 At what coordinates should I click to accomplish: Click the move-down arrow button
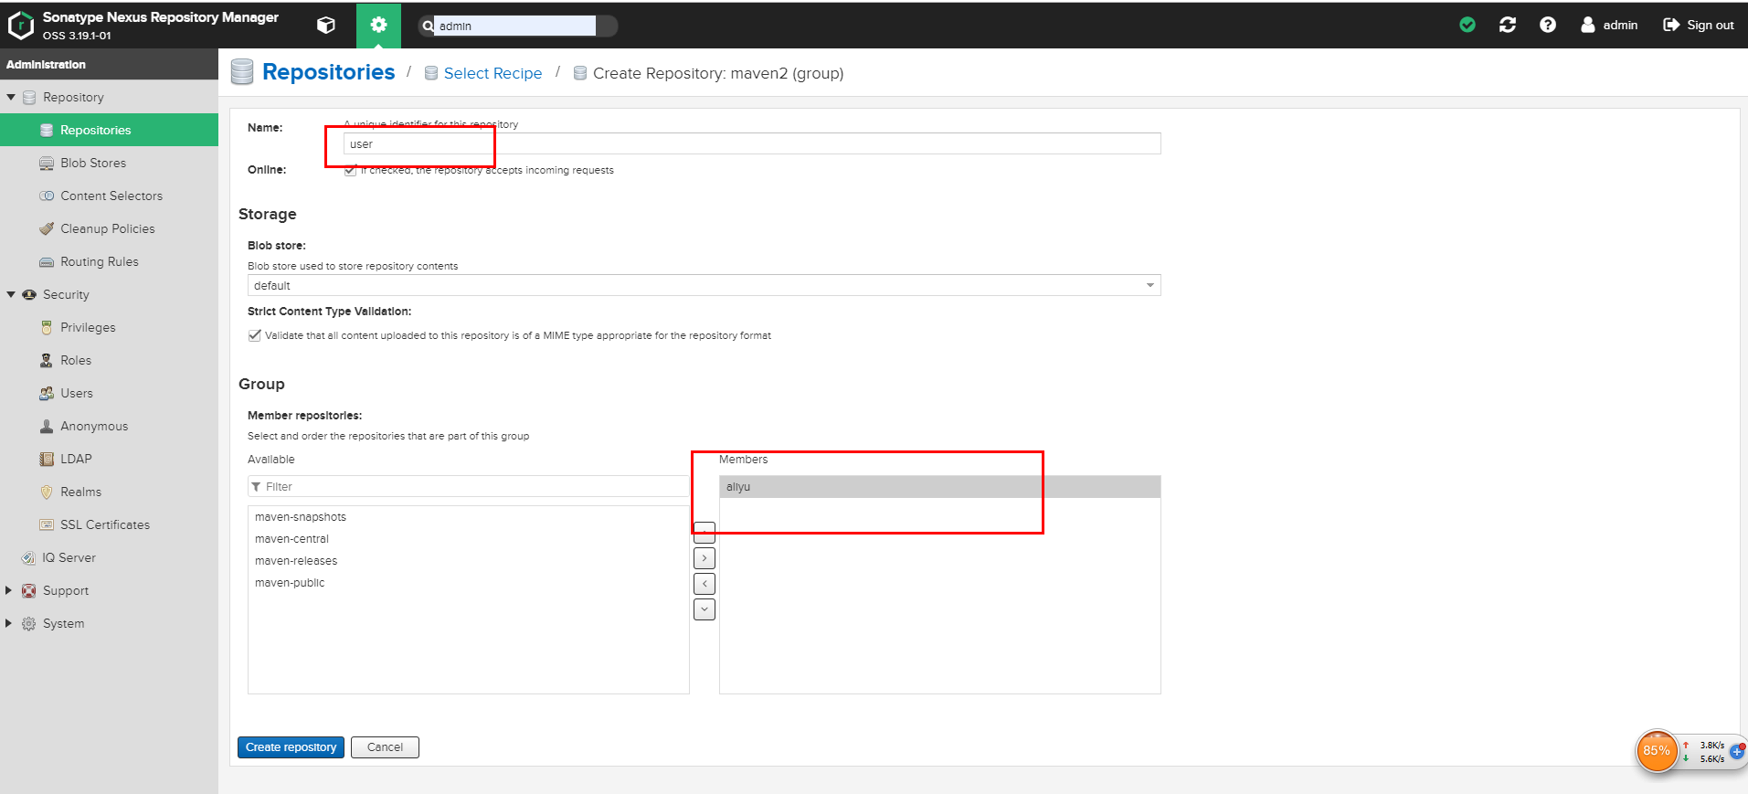point(704,609)
